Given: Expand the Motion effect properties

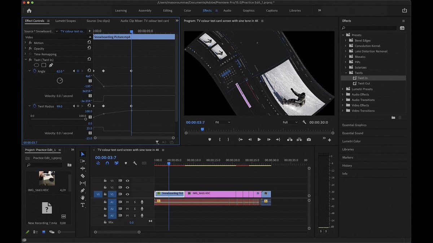Looking at the screenshot, I should (x=25, y=42).
